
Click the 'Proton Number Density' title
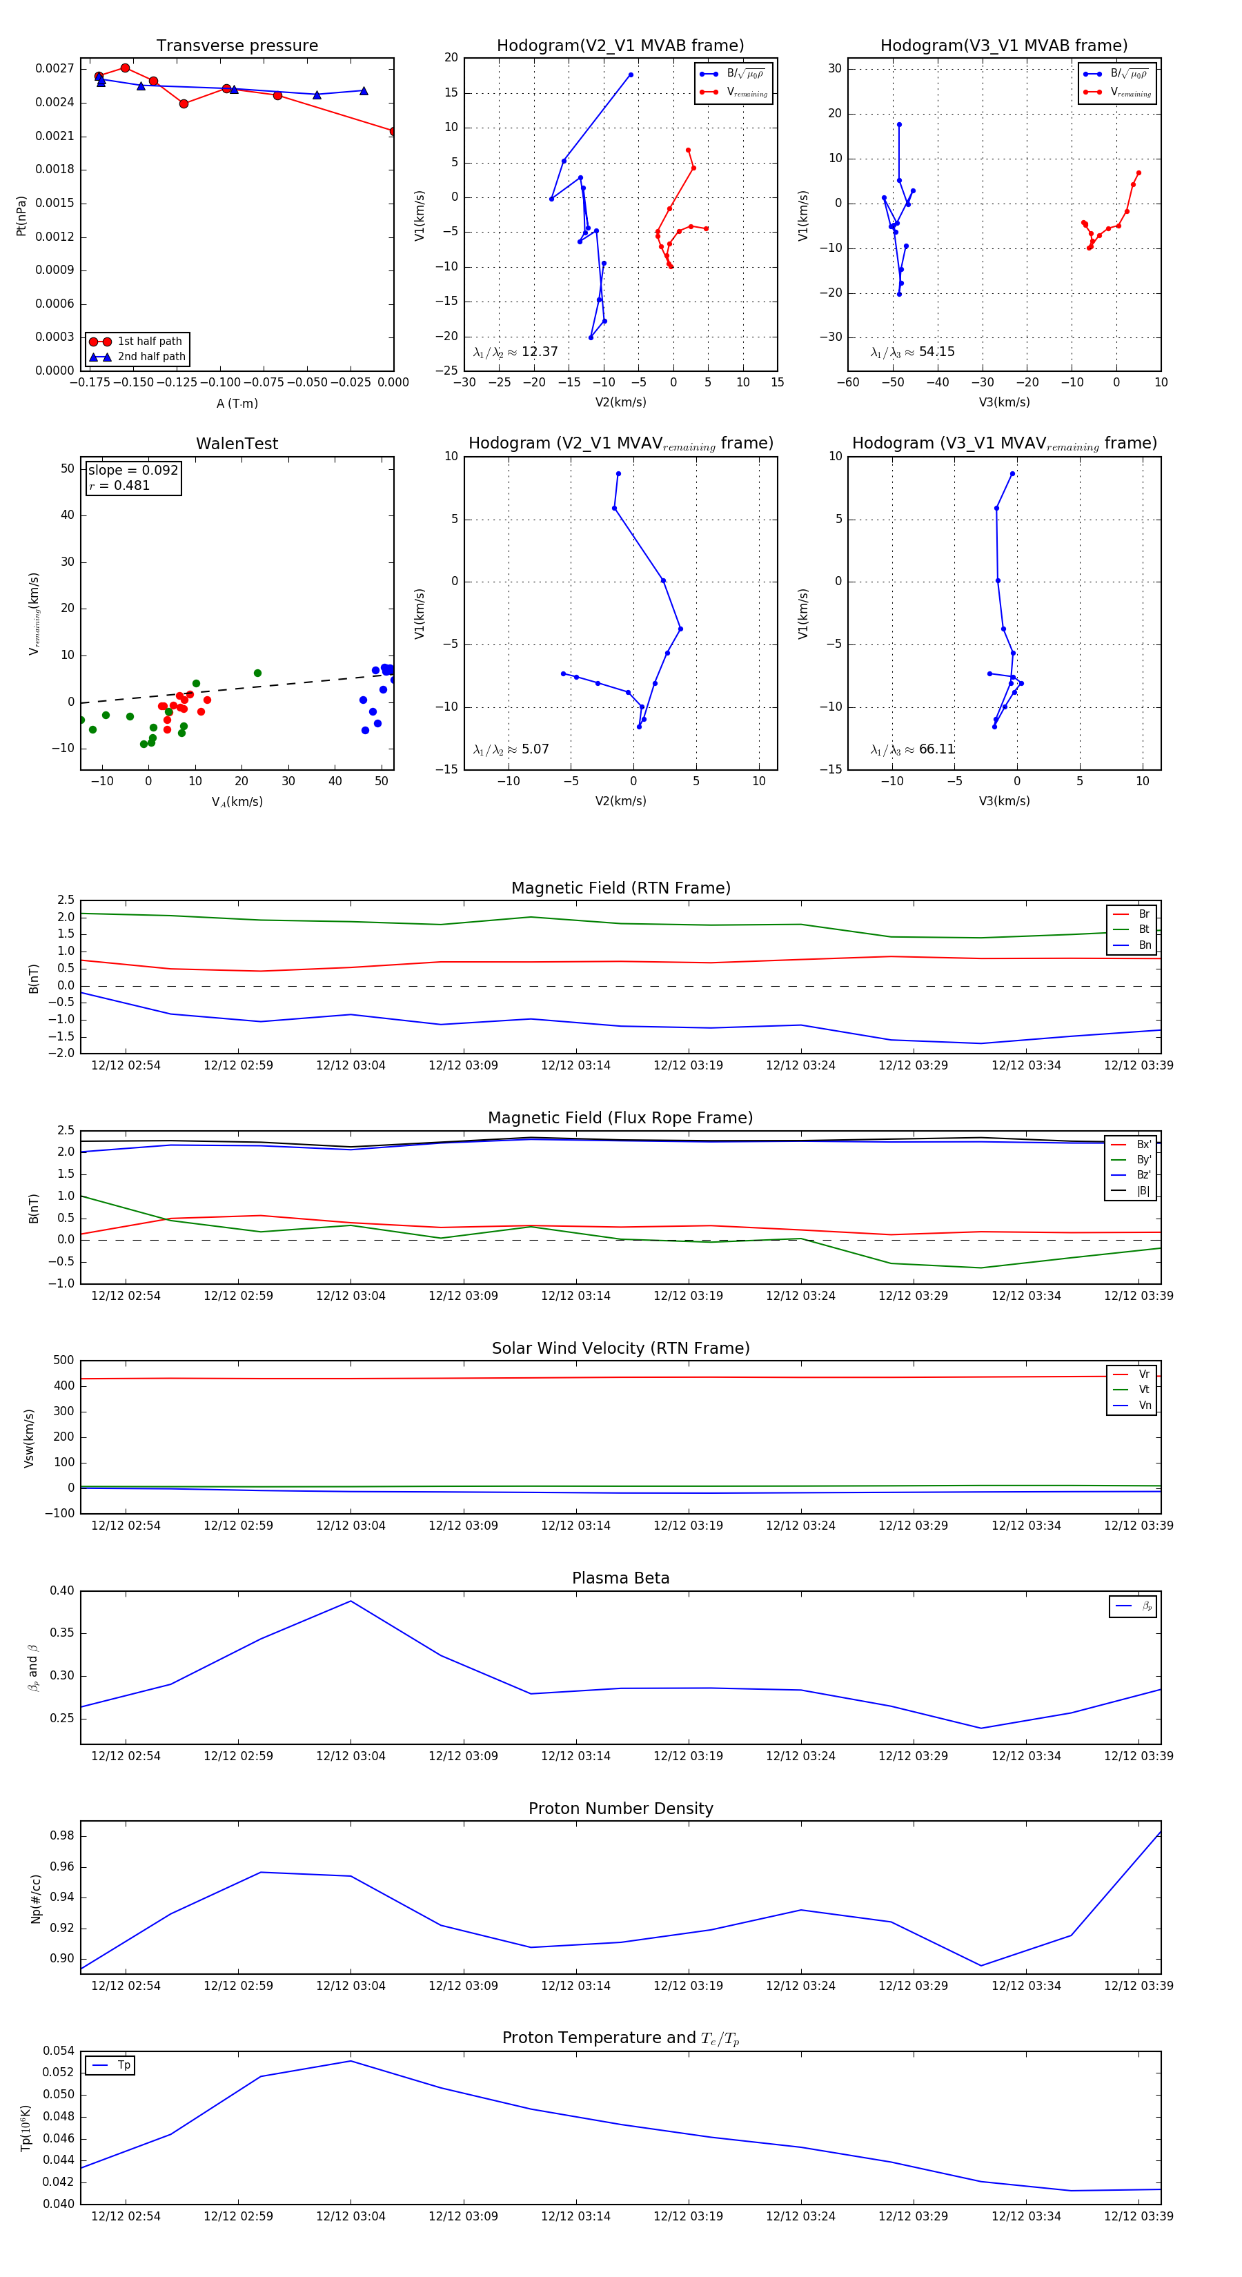tap(620, 1808)
